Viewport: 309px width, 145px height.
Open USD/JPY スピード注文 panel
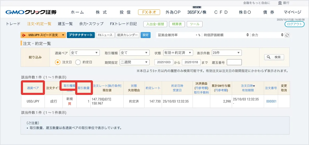tap(43, 35)
